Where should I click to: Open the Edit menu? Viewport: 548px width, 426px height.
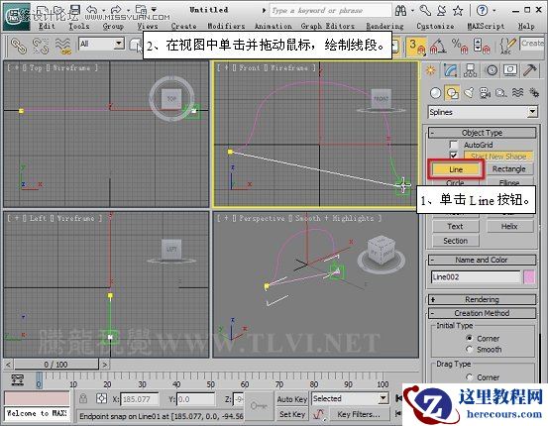click(x=47, y=26)
